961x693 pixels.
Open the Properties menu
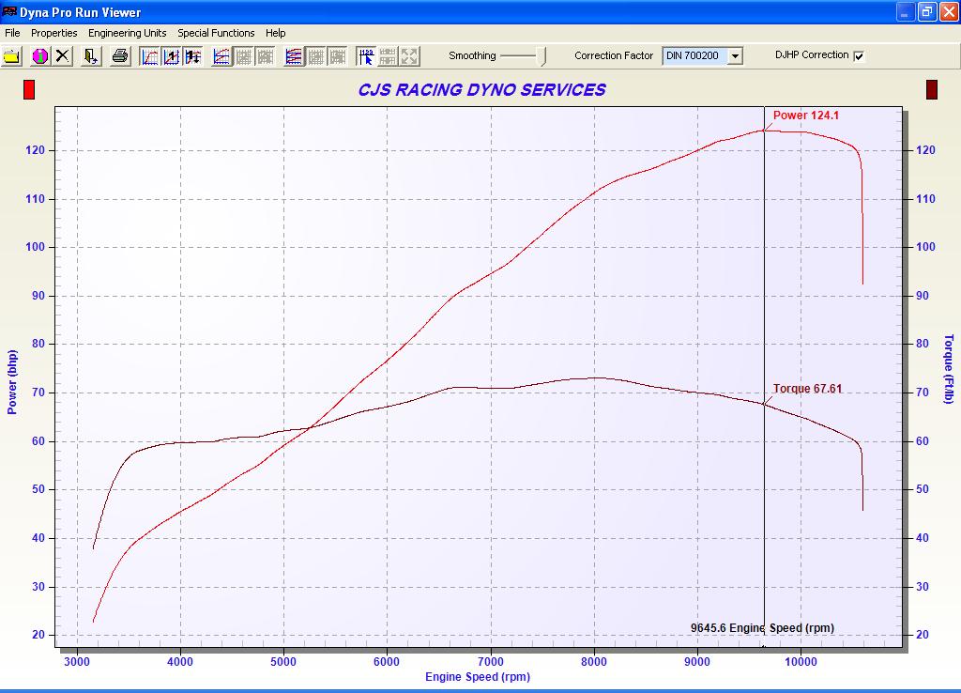click(x=54, y=33)
